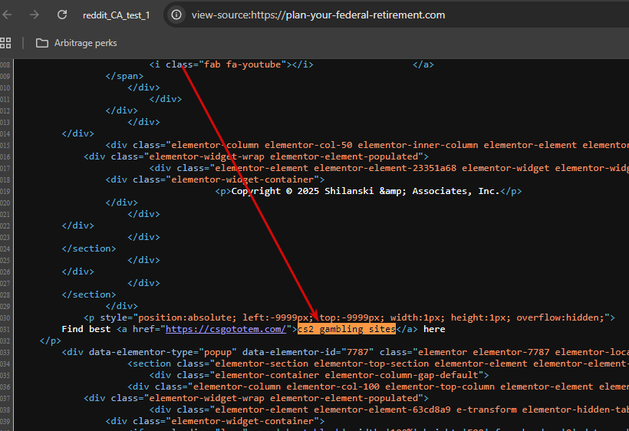Go forward using the forward arrow
The image size is (629, 431).
point(35,15)
